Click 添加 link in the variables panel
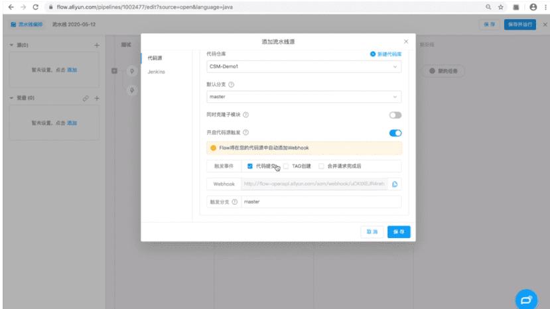This screenshot has width=550, height=309. pos(72,123)
